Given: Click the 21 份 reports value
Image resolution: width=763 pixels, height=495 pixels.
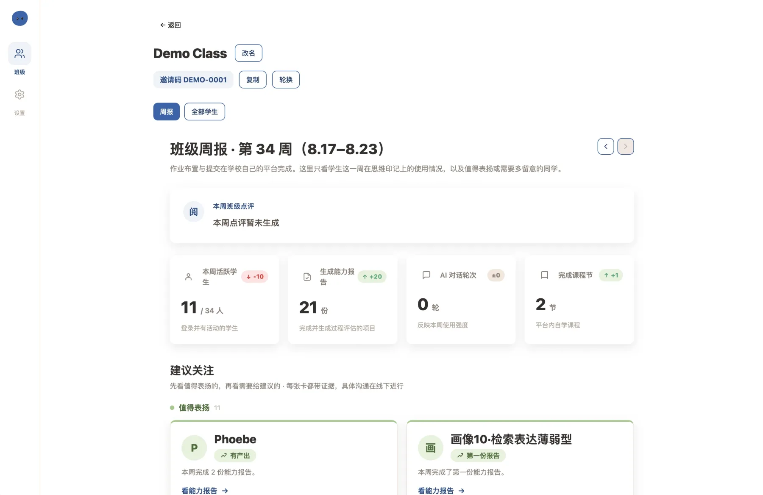Looking at the screenshot, I should tap(314, 308).
